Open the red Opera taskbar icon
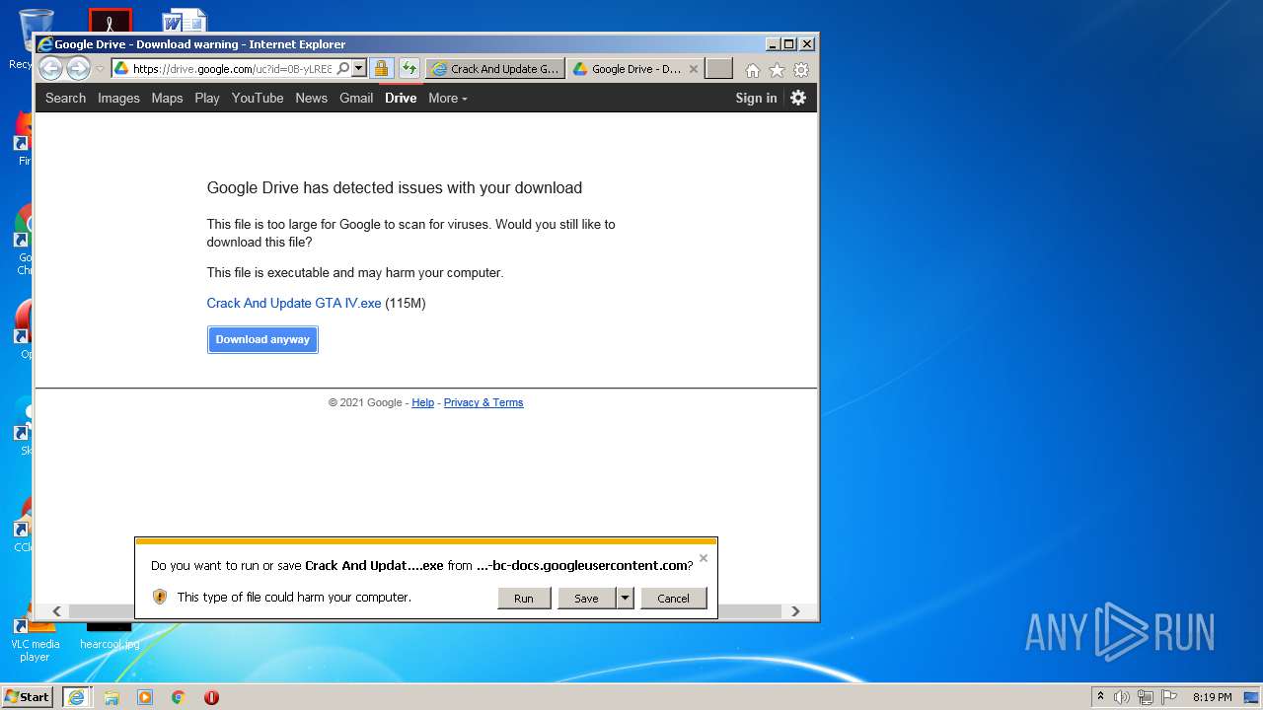The image size is (1263, 710). click(x=211, y=697)
